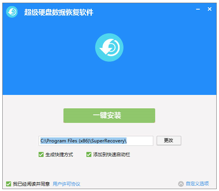Screen dimensions: 219x191
Task: Minimize the installer window
Action: point(198,9)
